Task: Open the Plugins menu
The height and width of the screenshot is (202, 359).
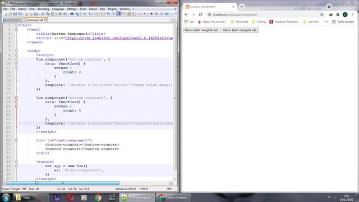Action: point(112,9)
